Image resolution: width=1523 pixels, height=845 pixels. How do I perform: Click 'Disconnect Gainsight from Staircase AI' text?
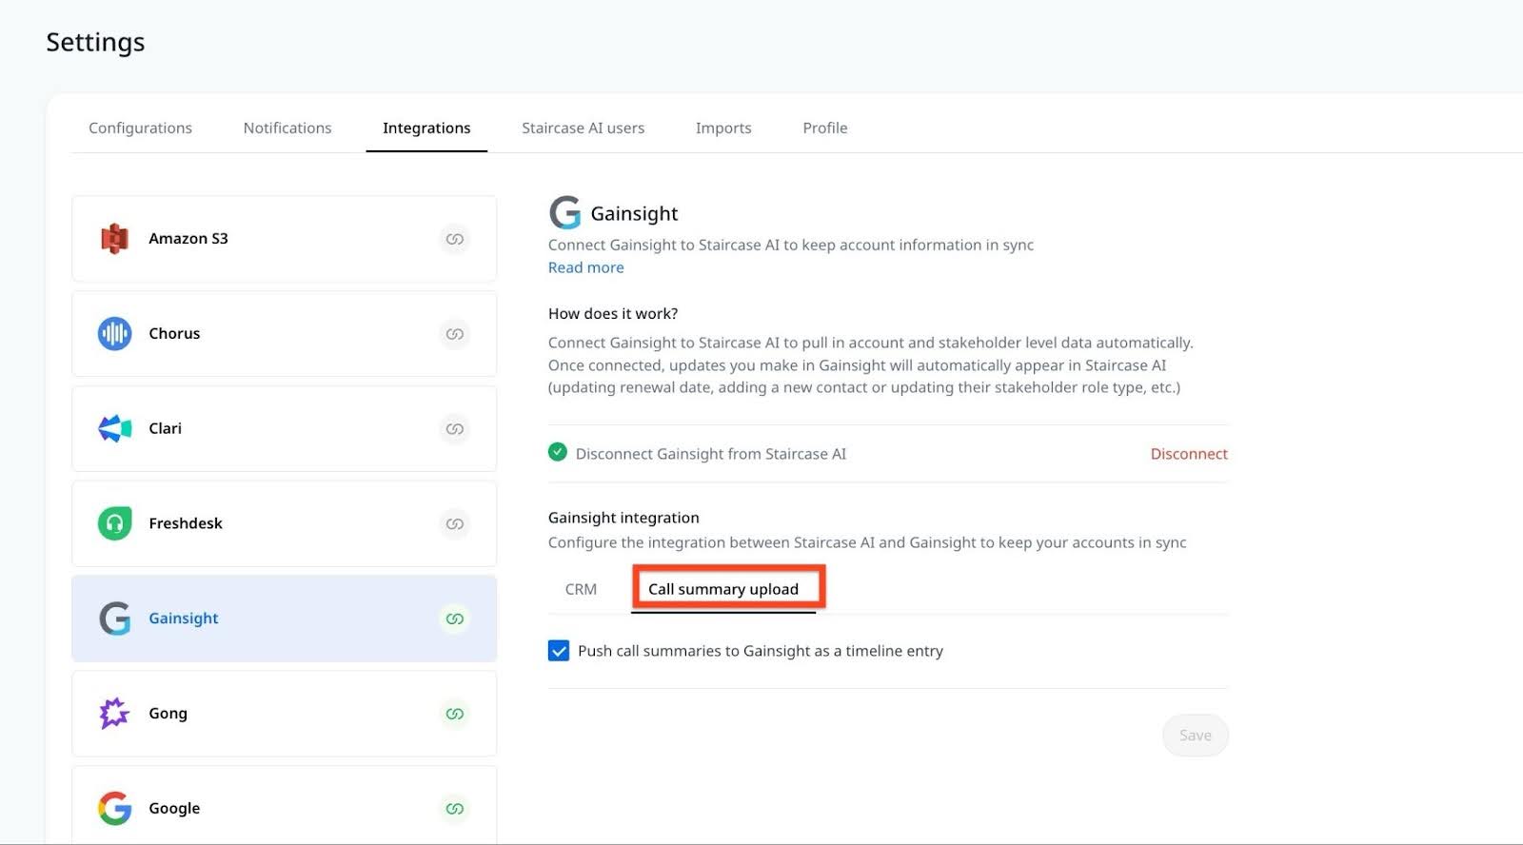pyautogui.click(x=711, y=454)
